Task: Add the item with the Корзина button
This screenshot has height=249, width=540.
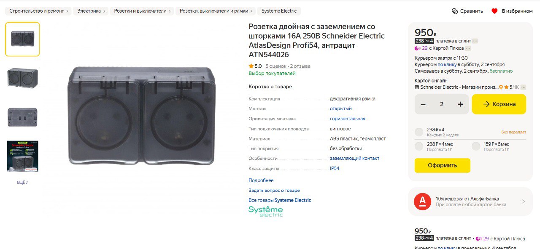Action: [x=499, y=104]
